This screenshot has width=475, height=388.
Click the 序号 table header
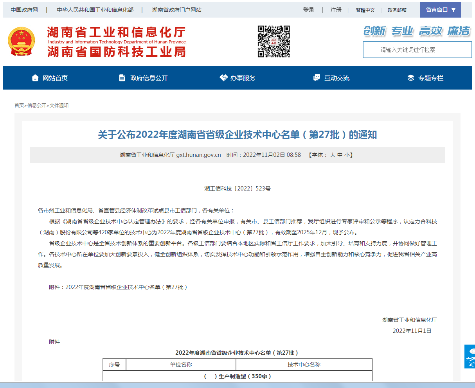point(115,365)
